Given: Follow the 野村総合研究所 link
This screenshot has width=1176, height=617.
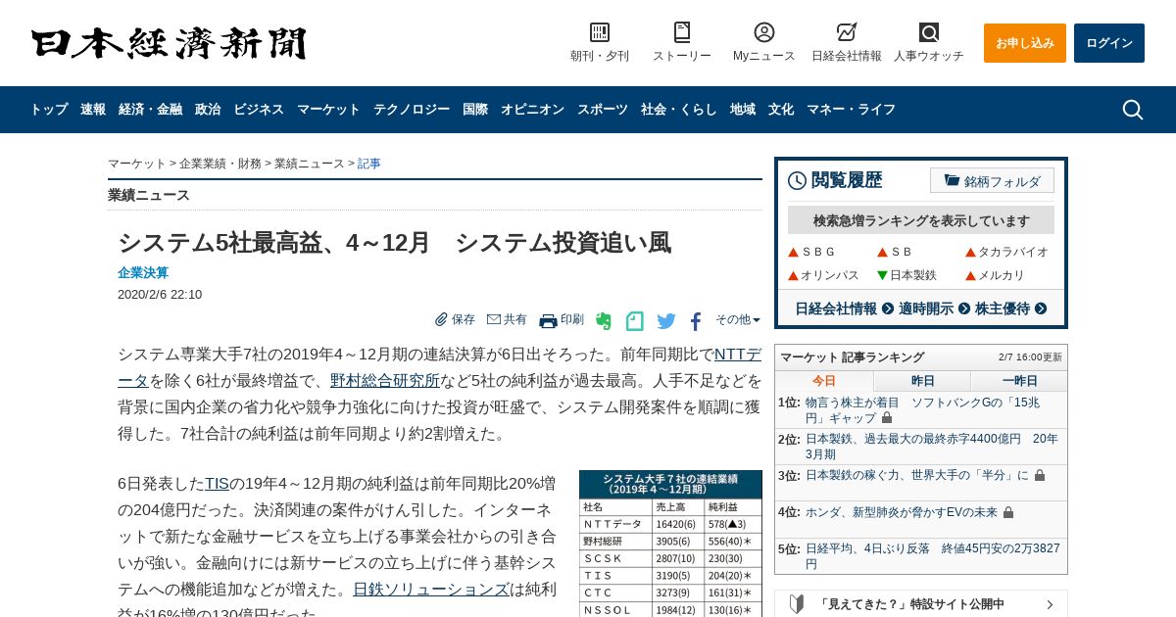Looking at the screenshot, I should pos(384,380).
